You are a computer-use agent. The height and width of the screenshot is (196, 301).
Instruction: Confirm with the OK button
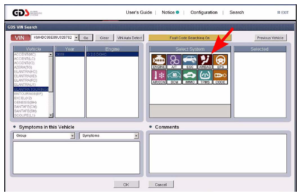click(x=126, y=185)
